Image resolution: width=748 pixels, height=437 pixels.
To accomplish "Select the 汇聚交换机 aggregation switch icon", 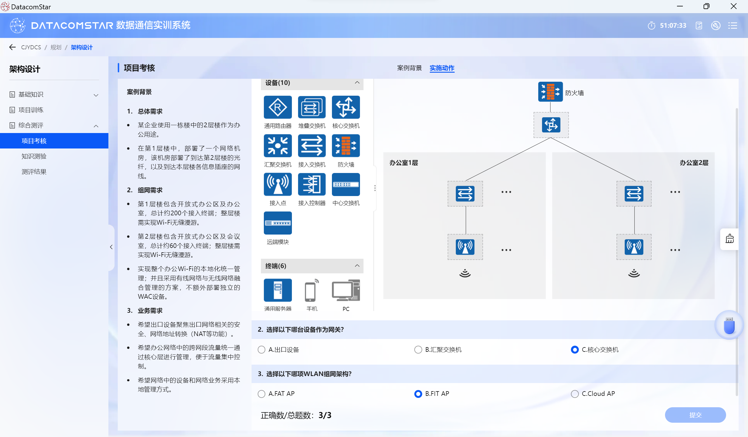I will tap(278, 146).
